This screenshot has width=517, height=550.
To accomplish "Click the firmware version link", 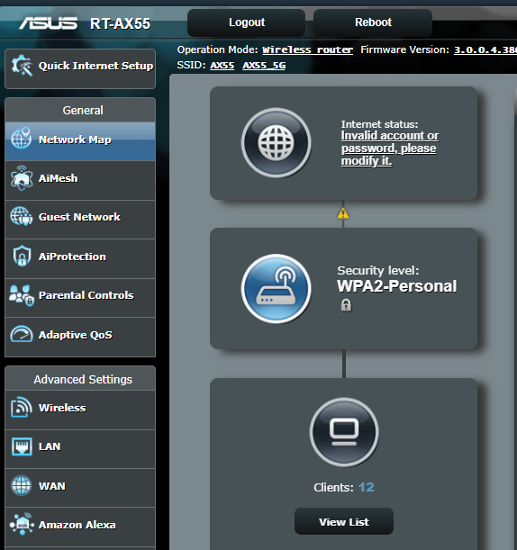I will point(485,50).
